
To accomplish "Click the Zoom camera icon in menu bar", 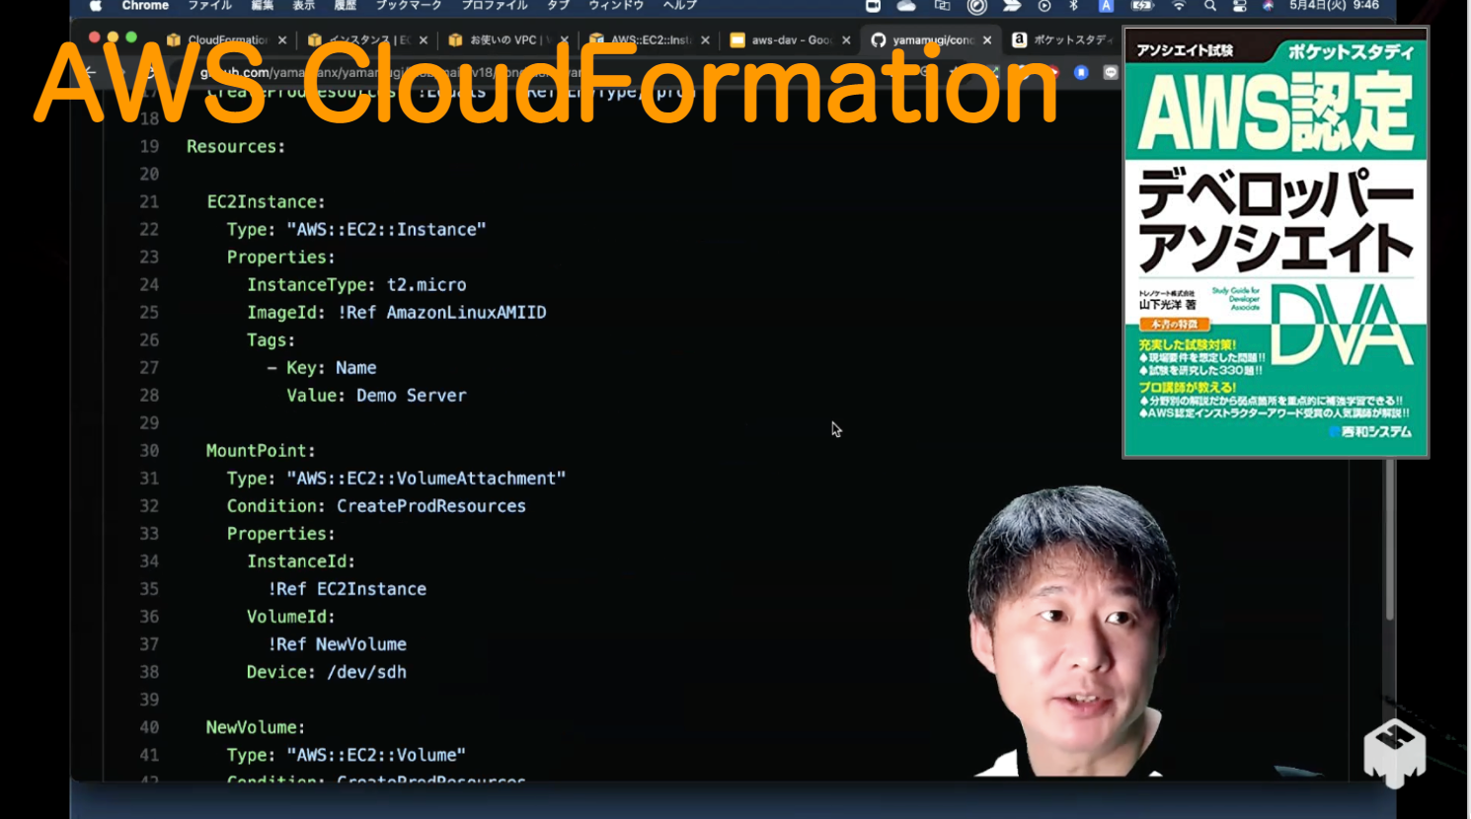I will [x=873, y=6].
